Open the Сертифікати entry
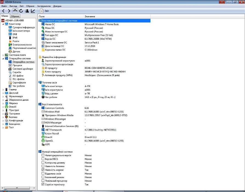 (19, 83)
